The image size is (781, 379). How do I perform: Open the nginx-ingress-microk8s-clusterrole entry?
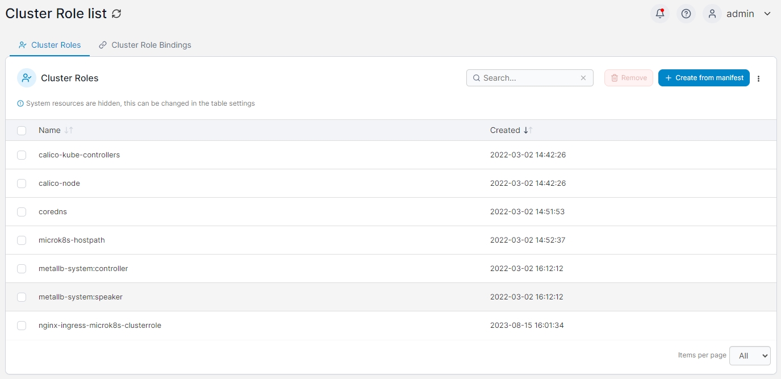coord(100,326)
